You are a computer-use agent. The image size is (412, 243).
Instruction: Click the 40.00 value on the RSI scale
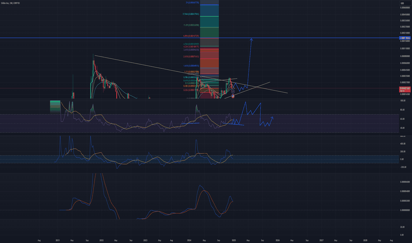[x=402, y=128]
